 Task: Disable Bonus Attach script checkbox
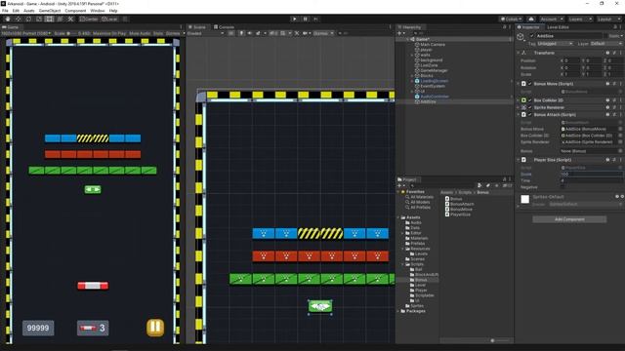(529, 115)
